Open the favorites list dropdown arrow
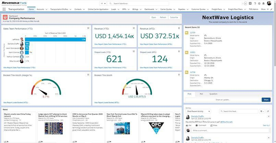 coord(246,3)
